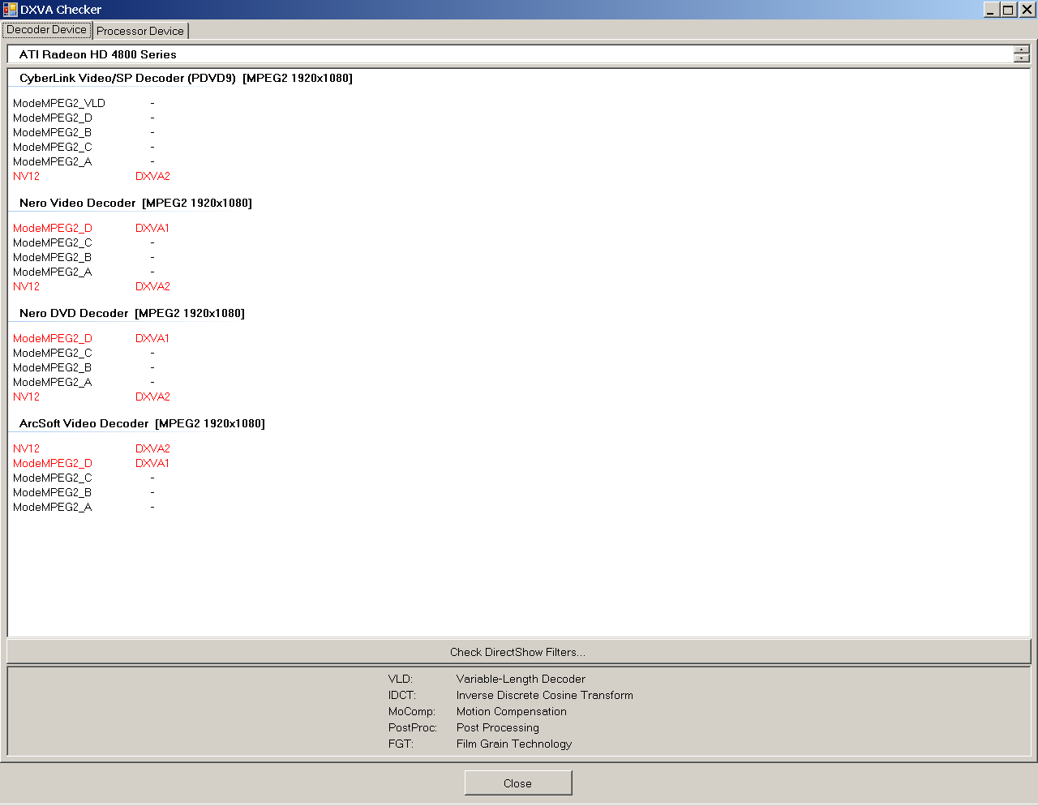Select the NV12 row under ArcSoft Video Decoder

(x=27, y=449)
